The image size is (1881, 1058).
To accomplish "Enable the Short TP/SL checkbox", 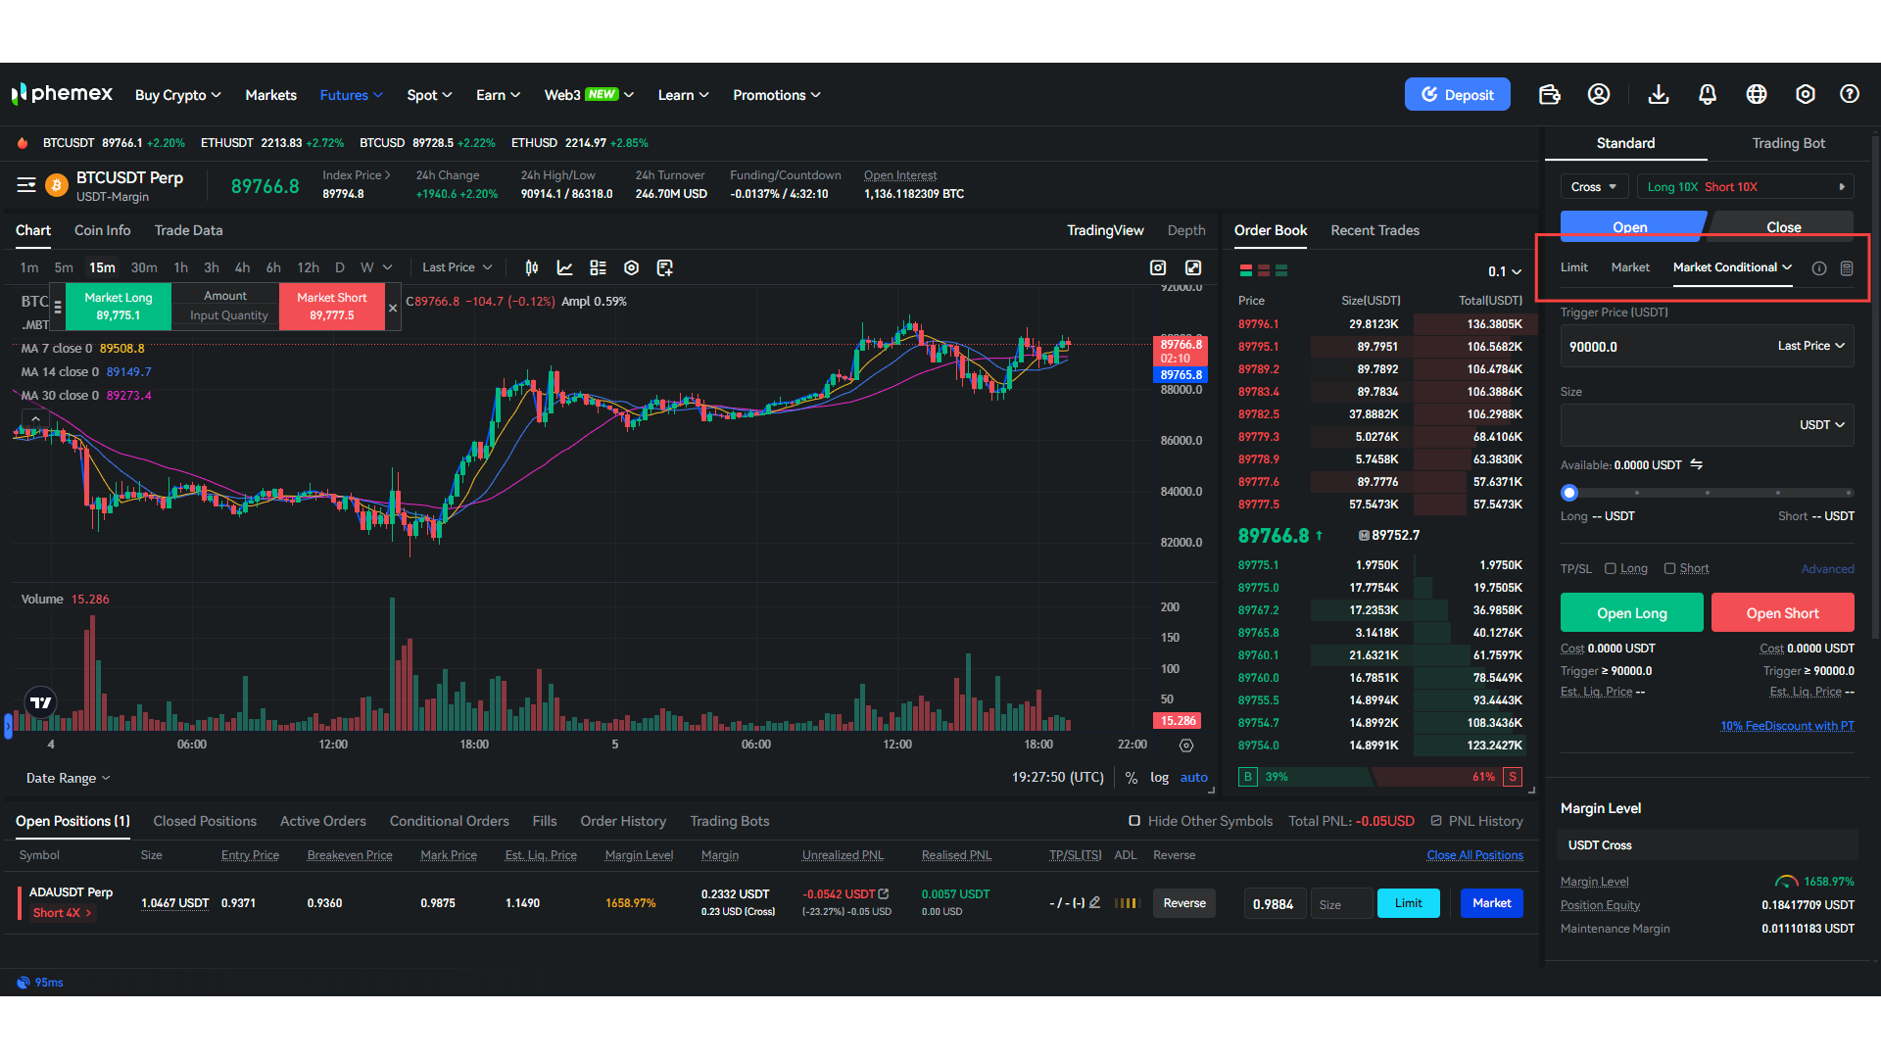I will pos(1671,568).
